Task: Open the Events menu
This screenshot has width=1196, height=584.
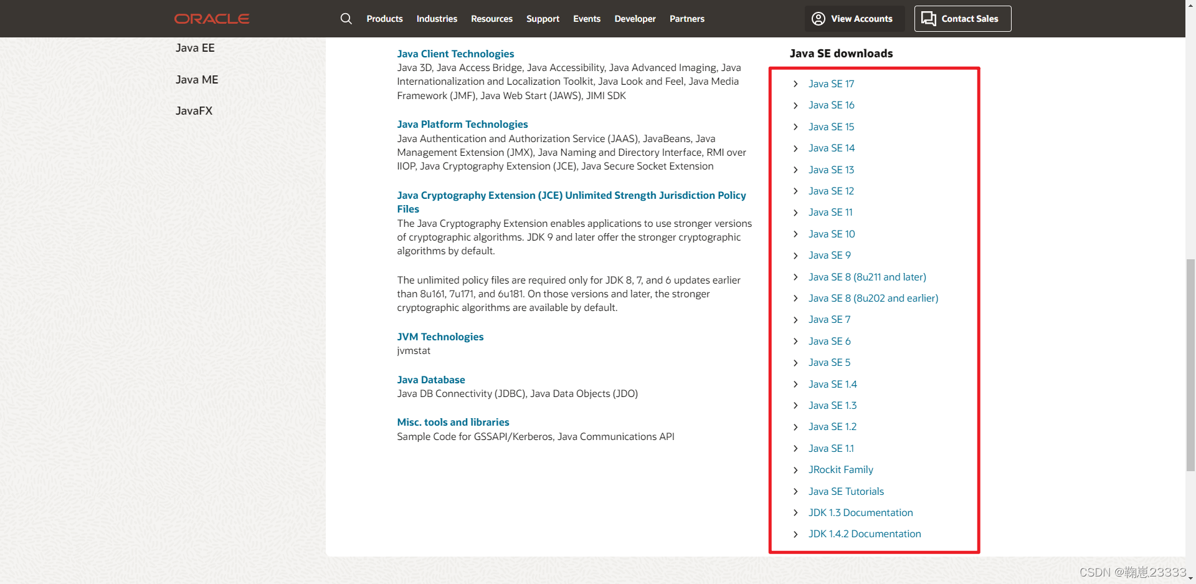Action: [x=587, y=19]
